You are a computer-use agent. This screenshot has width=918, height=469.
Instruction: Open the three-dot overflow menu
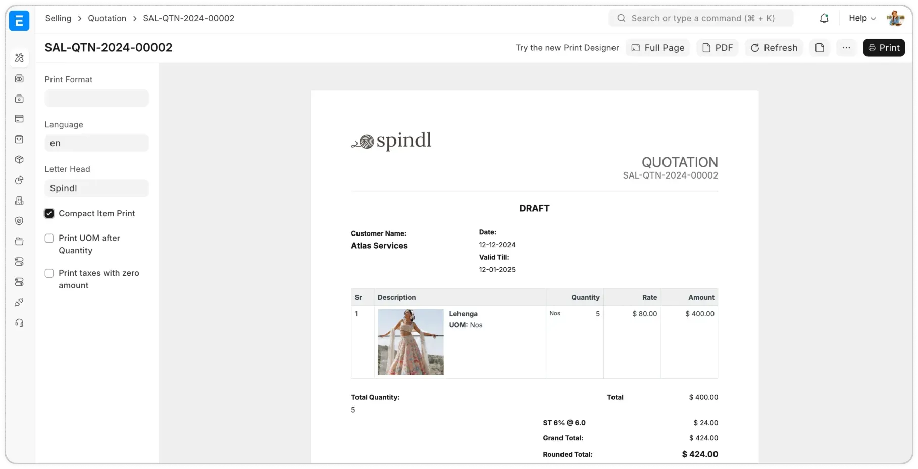click(847, 47)
